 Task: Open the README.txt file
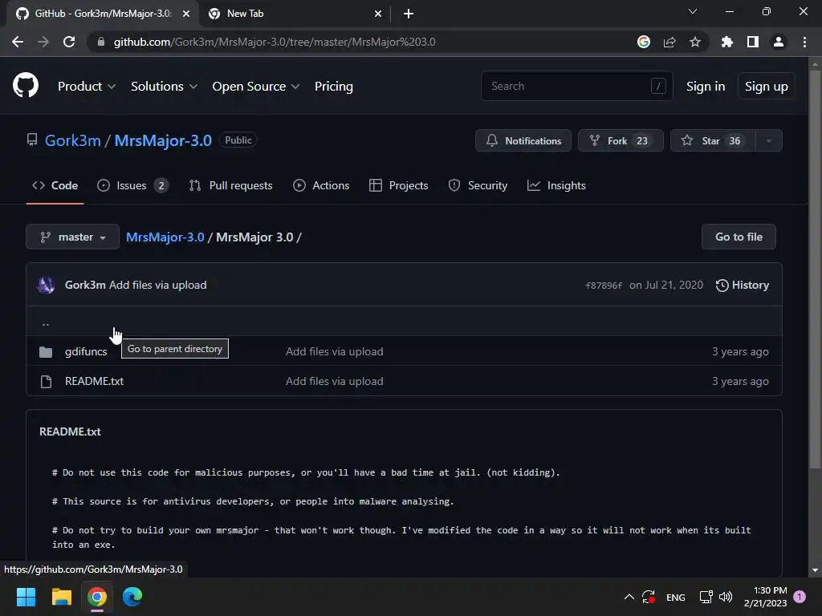[x=95, y=381]
